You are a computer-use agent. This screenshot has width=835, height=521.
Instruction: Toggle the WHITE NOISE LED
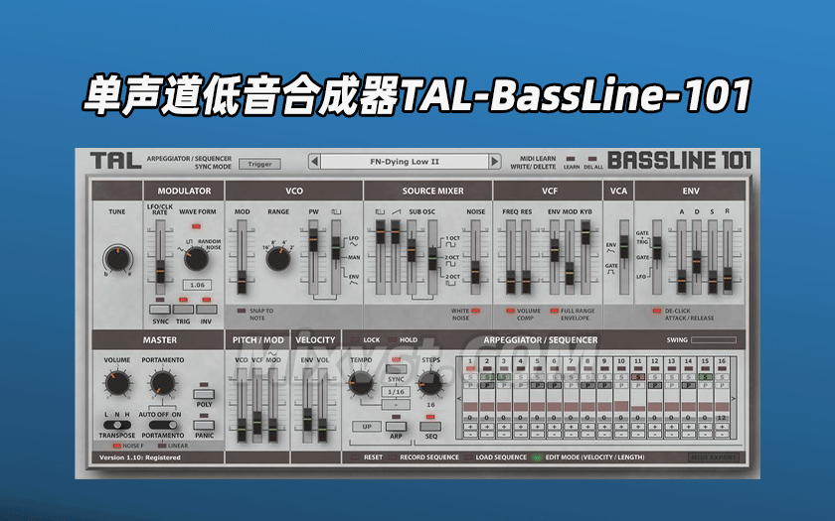point(475,311)
